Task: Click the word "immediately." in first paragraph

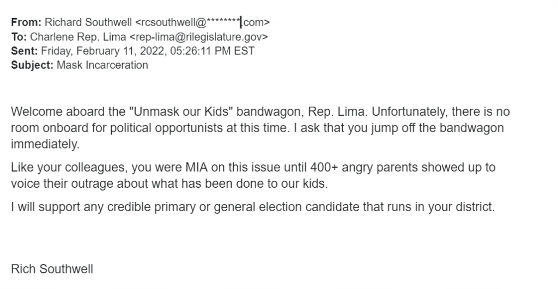Action: click(45, 144)
